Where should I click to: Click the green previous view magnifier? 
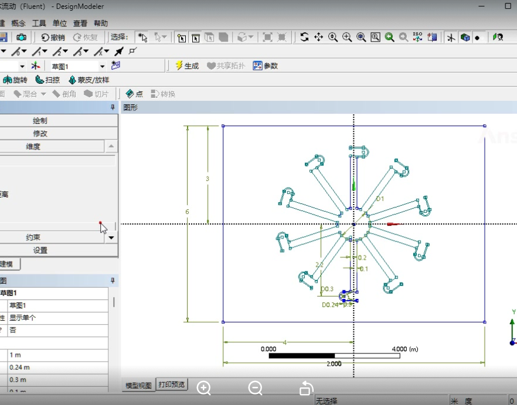pos(389,37)
